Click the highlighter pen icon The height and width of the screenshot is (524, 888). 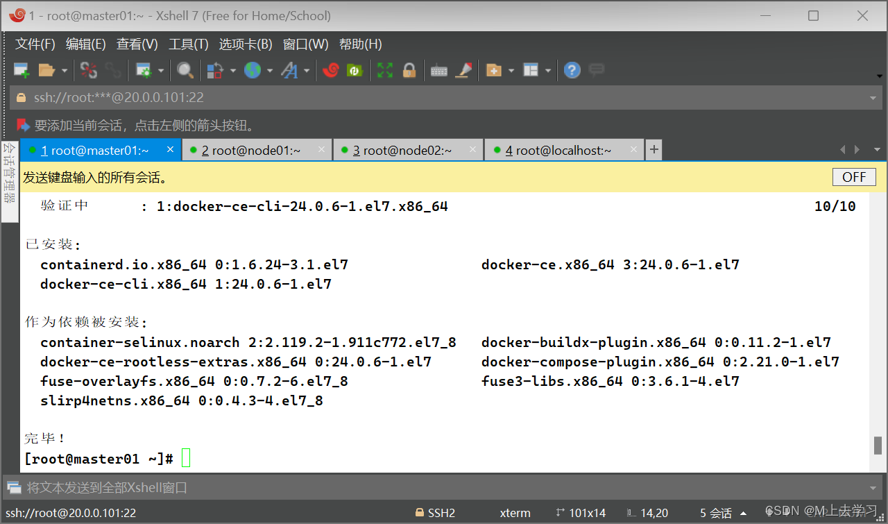pyautogui.click(x=463, y=70)
